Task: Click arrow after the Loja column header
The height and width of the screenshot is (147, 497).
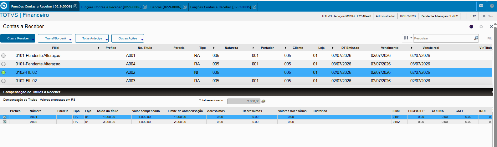Action: pos(333,48)
